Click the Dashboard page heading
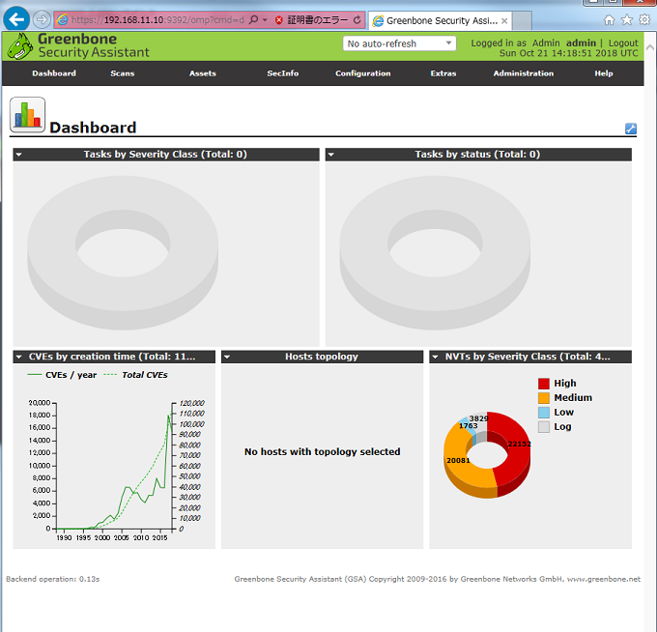Viewport: 657px width, 632px height. coord(93,128)
